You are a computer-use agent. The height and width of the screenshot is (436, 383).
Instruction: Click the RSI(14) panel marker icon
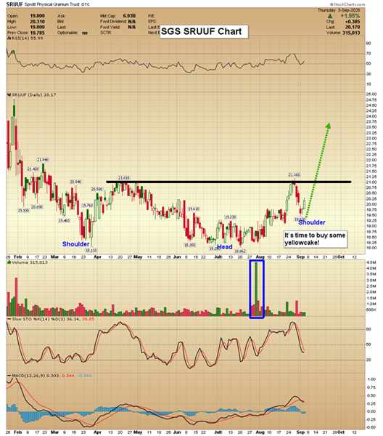coord(8,38)
